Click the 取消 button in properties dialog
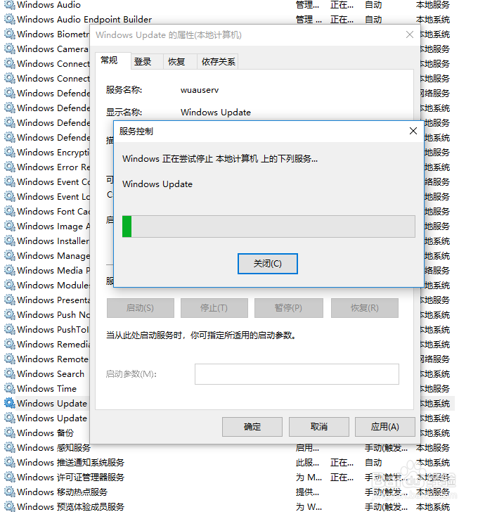The width and height of the screenshot is (485, 512). pyautogui.click(x=319, y=427)
